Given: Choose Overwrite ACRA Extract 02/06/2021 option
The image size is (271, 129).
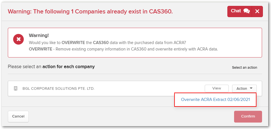Looking at the screenshot, I should [215, 100].
